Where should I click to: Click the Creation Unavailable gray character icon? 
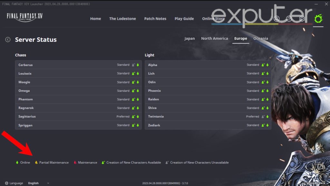(167, 163)
